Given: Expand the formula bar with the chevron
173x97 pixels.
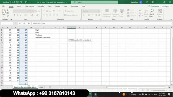Looking at the screenshot, I should click(x=171, y=23).
